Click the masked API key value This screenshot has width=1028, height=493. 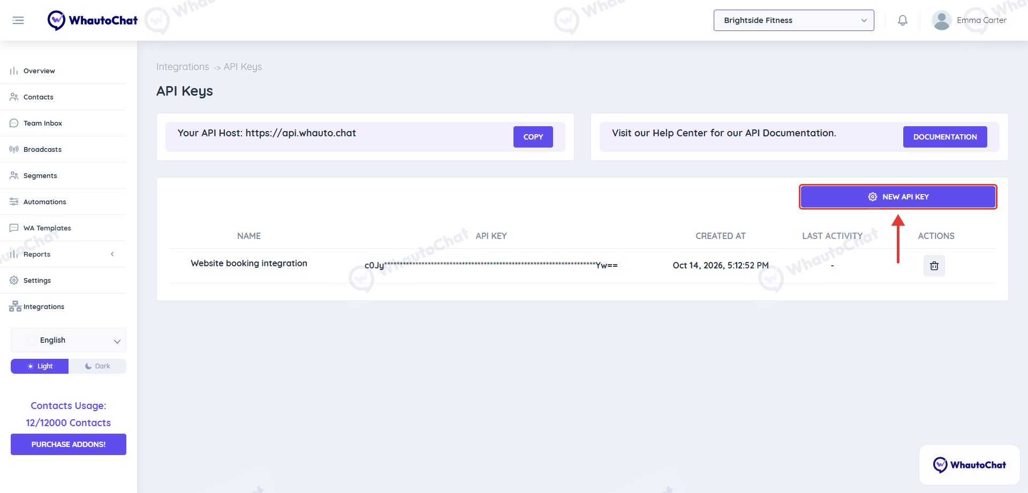491,265
